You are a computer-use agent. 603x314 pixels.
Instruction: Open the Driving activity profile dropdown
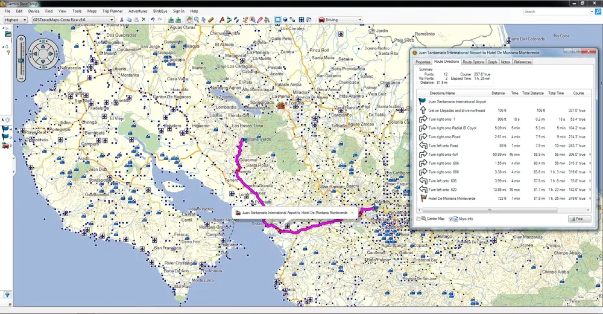point(340,20)
